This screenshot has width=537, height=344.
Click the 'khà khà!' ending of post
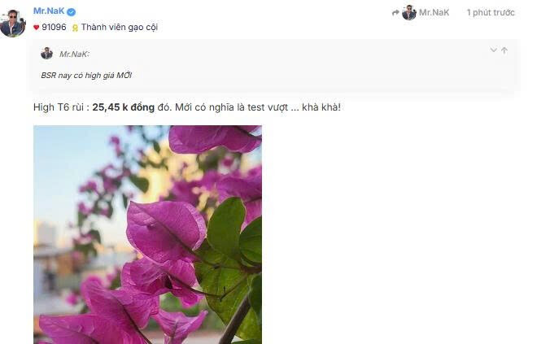coord(321,107)
